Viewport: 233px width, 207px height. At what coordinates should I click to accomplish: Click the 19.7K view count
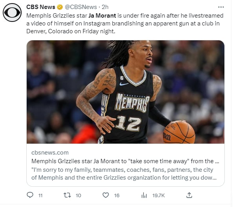(158, 196)
